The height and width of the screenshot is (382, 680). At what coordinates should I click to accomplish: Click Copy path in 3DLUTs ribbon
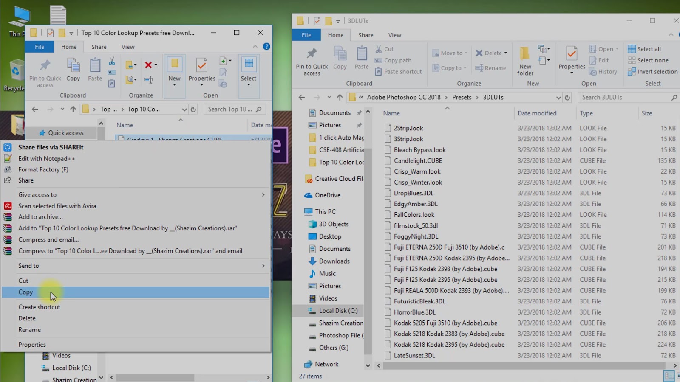pos(393,60)
